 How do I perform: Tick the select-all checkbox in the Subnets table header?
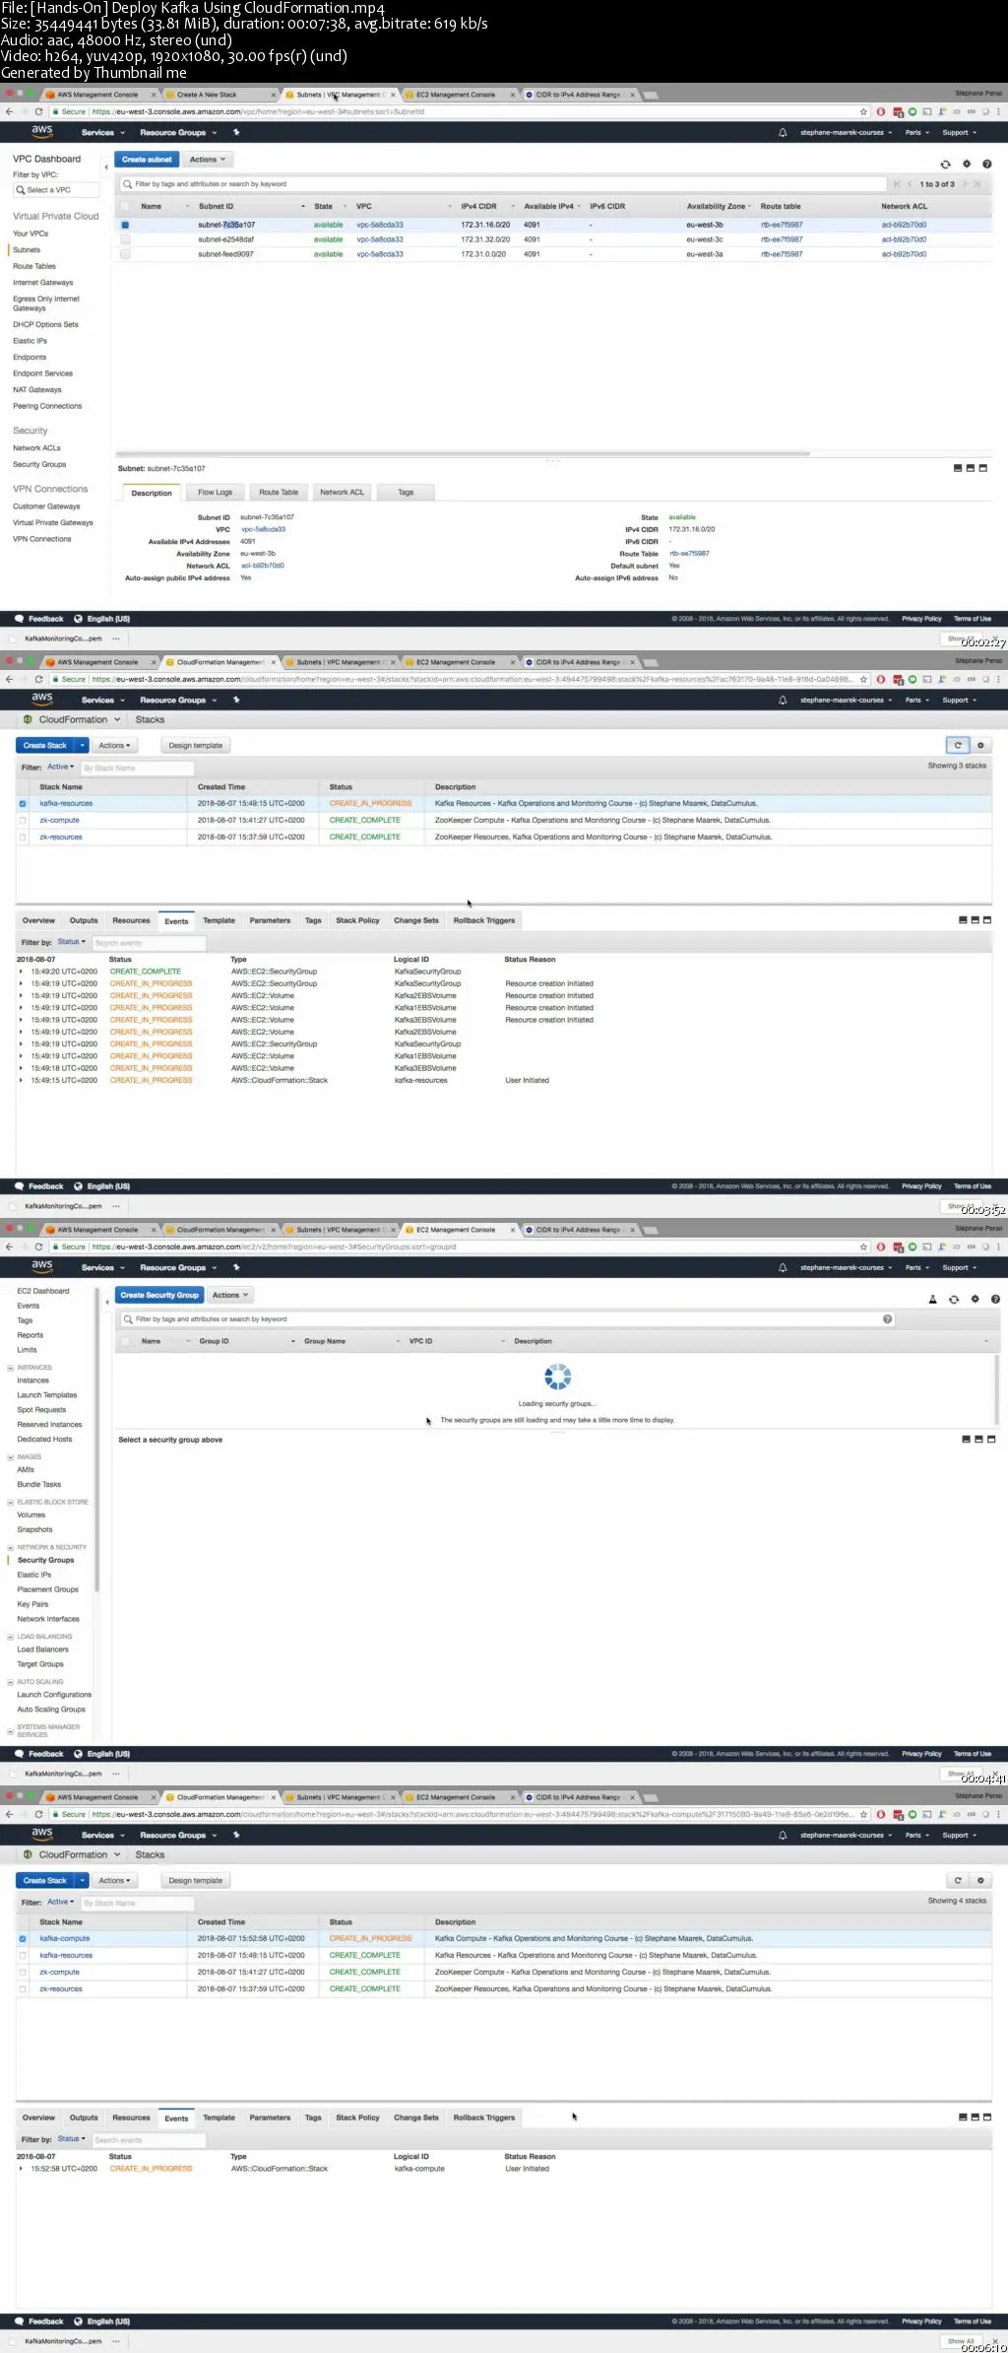tap(125, 206)
